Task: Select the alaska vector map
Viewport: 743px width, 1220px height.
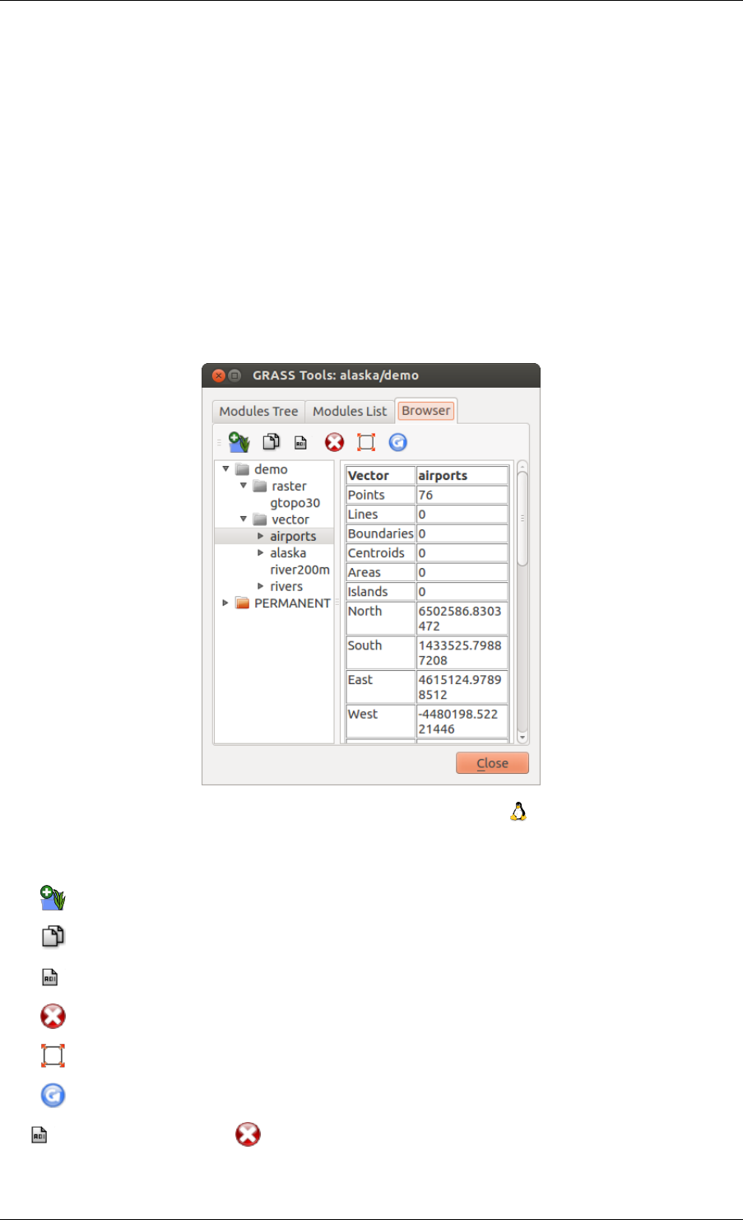Action: (288, 552)
